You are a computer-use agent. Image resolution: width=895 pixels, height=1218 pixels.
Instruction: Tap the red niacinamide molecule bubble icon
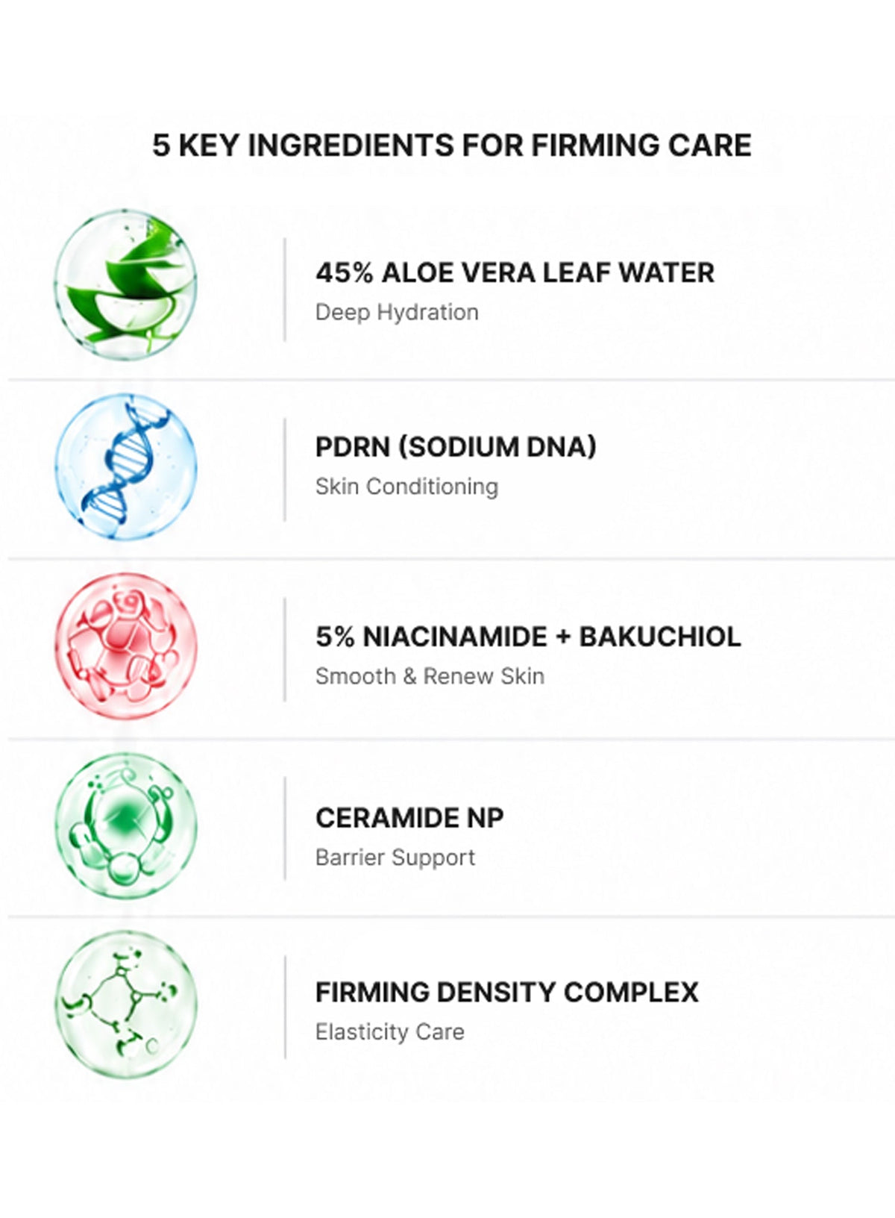coord(126,646)
